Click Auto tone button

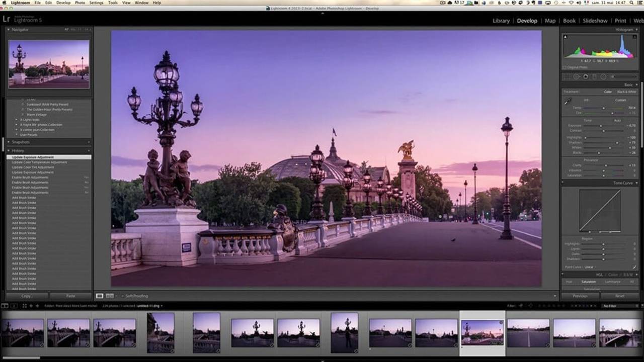point(617,120)
